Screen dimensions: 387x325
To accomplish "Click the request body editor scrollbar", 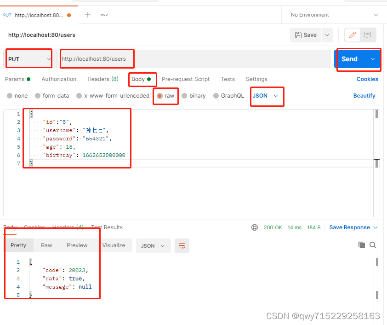I will click(377, 114).
